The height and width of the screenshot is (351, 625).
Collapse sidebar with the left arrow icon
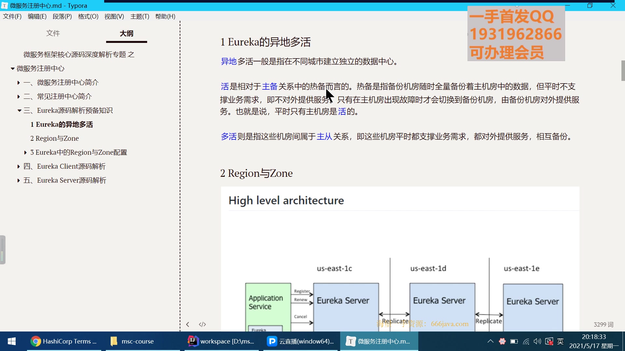188,324
